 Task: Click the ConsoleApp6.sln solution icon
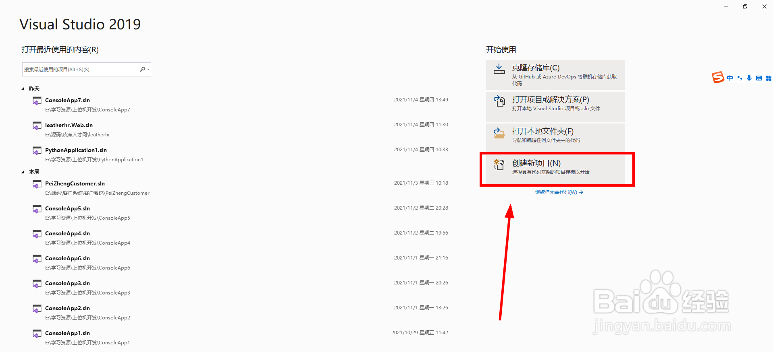(x=37, y=259)
